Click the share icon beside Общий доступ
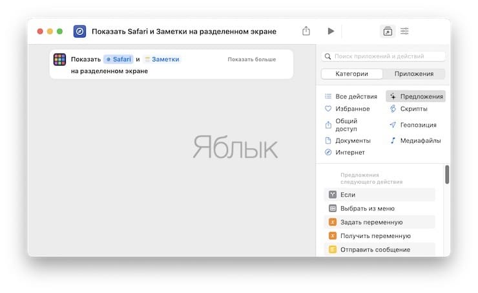Image resolution: width=478 pixels, height=293 pixels. pyautogui.click(x=328, y=125)
